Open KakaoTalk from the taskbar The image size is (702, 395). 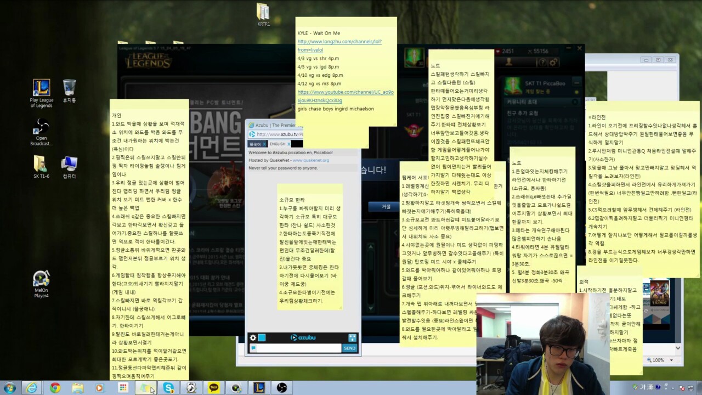point(214,388)
